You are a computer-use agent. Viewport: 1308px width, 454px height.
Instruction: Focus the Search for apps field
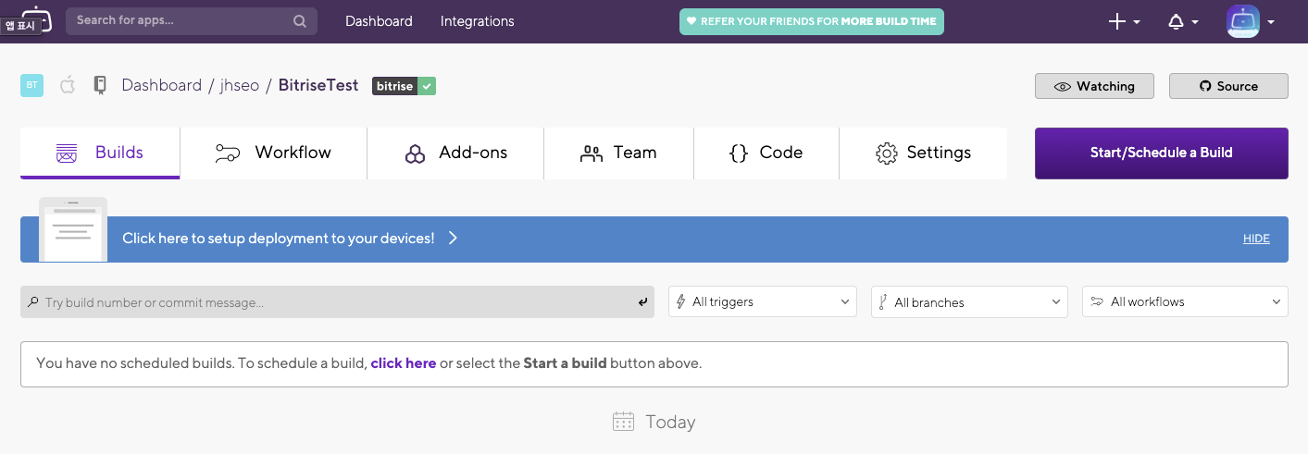(192, 20)
